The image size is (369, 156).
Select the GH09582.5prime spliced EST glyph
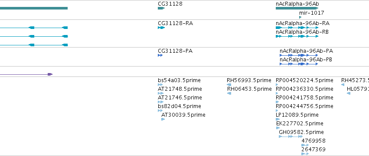(291, 137)
